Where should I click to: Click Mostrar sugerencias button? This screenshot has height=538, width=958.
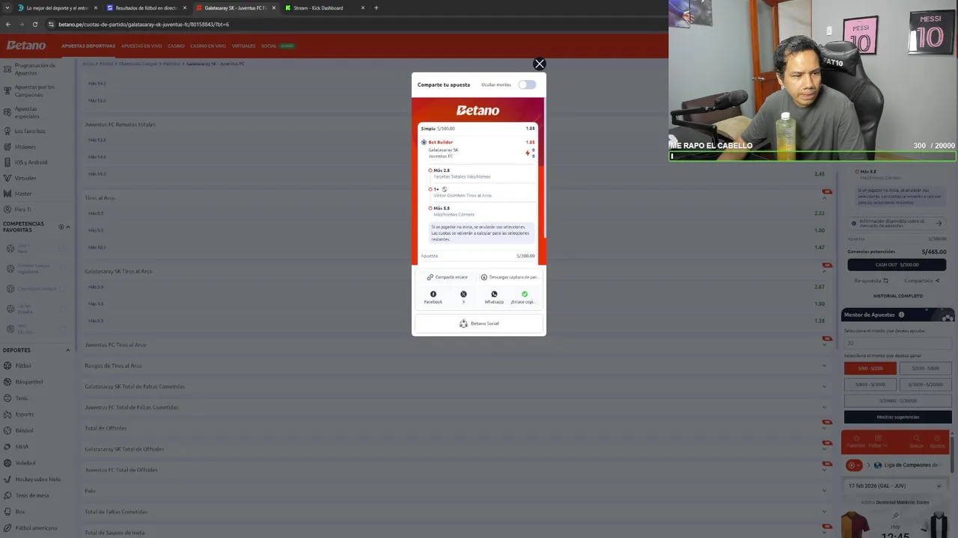(x=897, y=417)
